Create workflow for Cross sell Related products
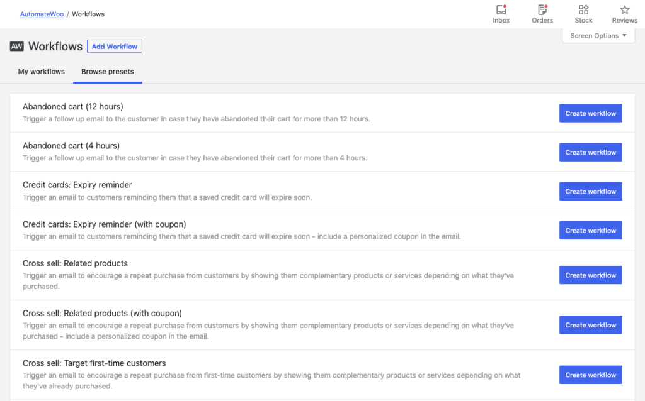Viewport: 645px width, 401px height. click(590, 275)
